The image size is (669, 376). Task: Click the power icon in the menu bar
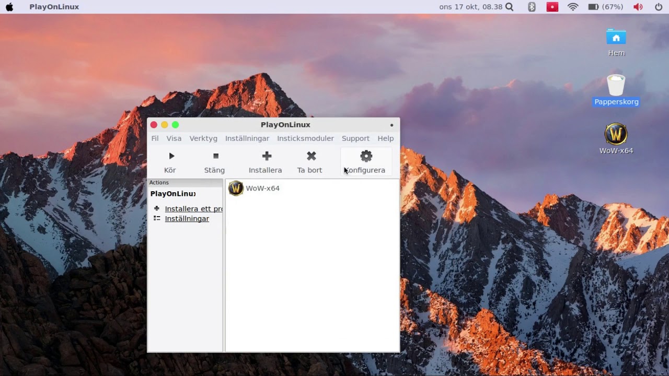point(659,7)
